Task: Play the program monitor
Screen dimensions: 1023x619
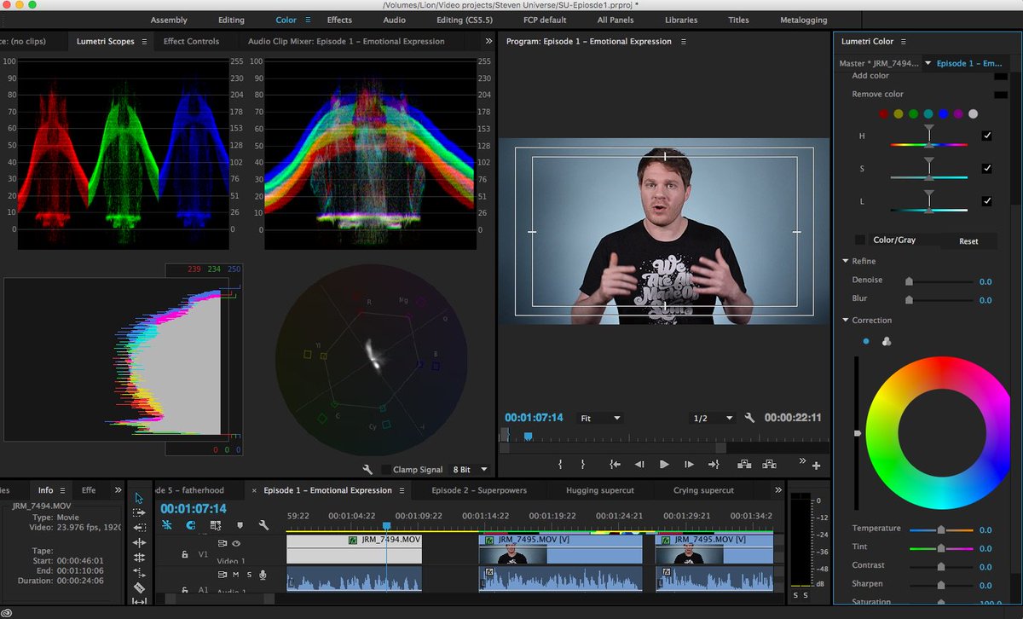Action: click(664, 465)
